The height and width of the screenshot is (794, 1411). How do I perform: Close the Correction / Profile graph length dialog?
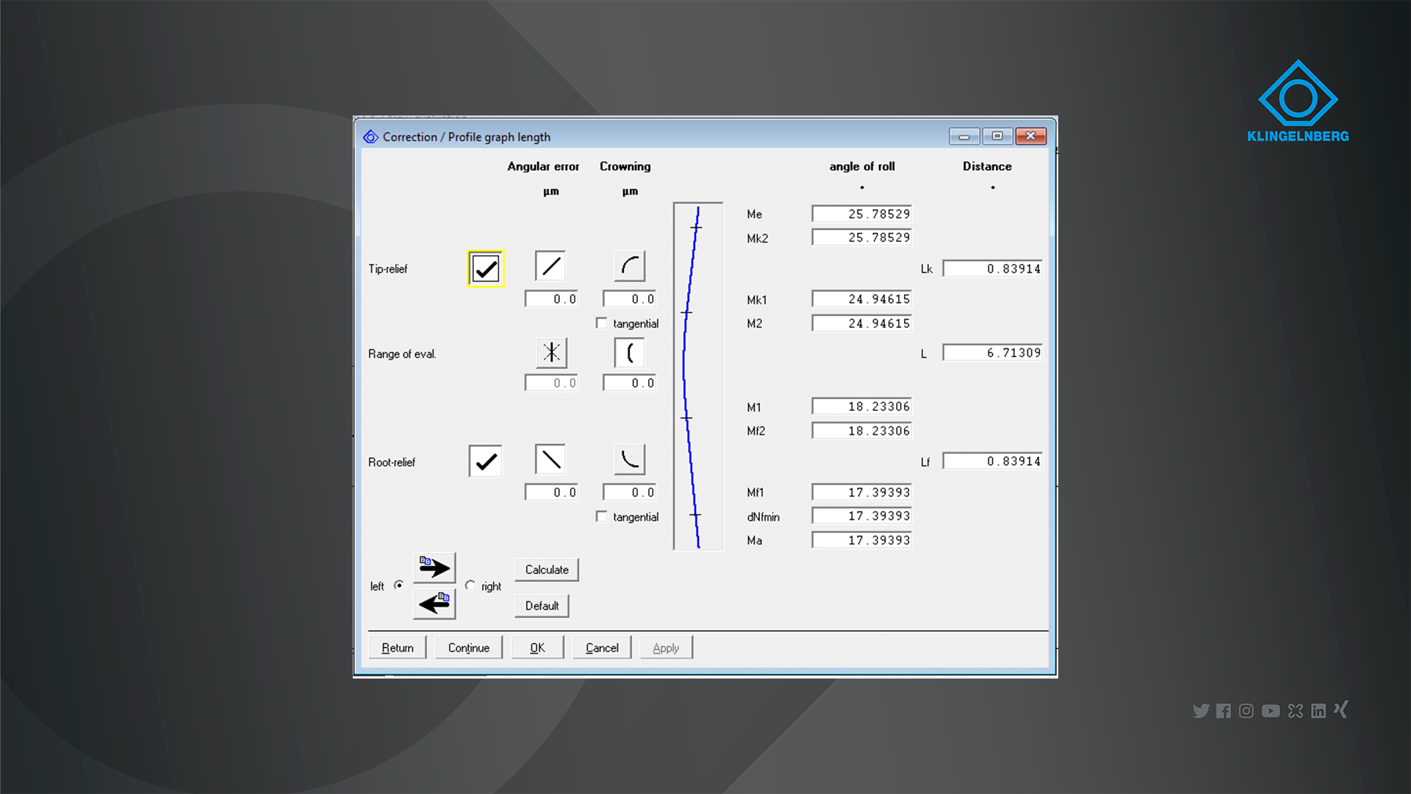(x=1031, y=136)
